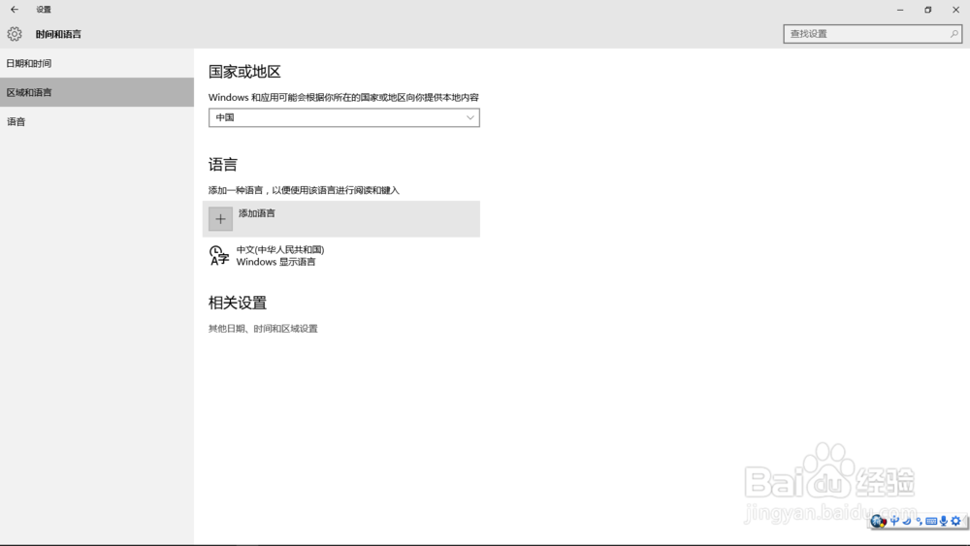Select 日期和时间 in the sidebar

point(96,63)
